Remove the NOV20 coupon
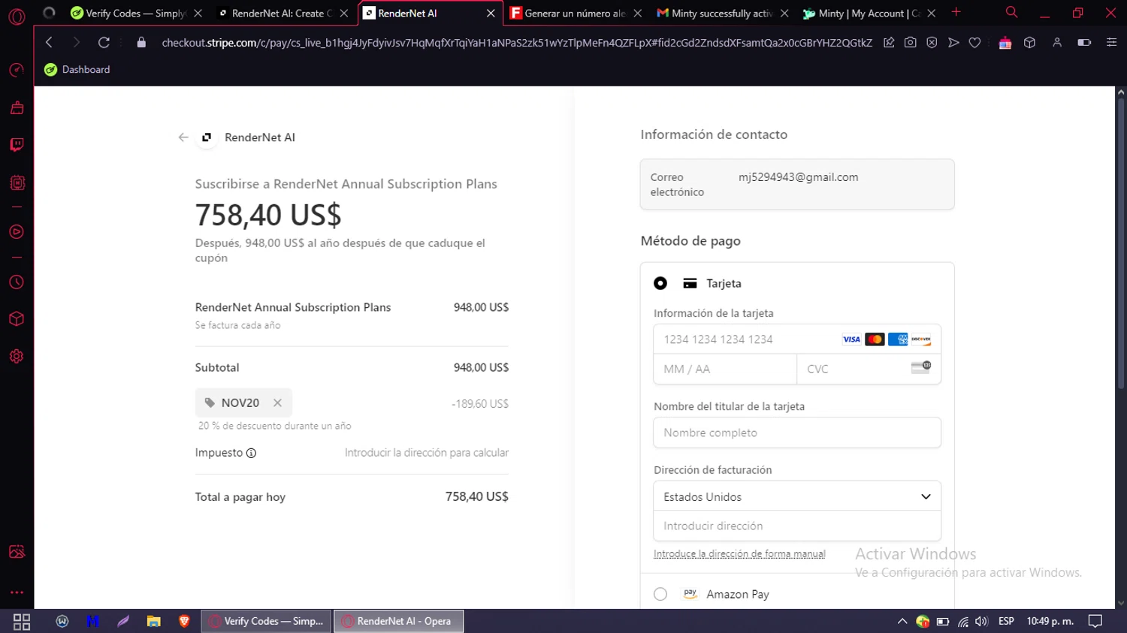This screenshot has width=1127, height=633. tap(277, 403)
